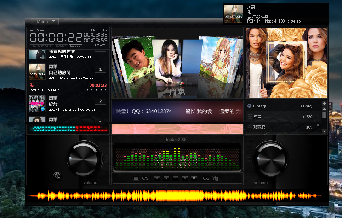The image size is (342, 218).
Task: Stop the playback
Action: coord(194,178)
